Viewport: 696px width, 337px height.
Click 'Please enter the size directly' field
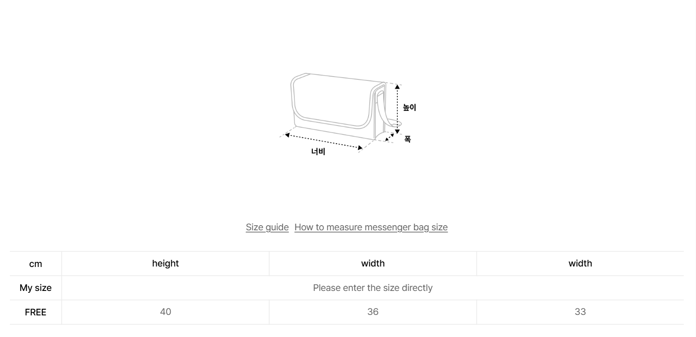tap(372, 288)
